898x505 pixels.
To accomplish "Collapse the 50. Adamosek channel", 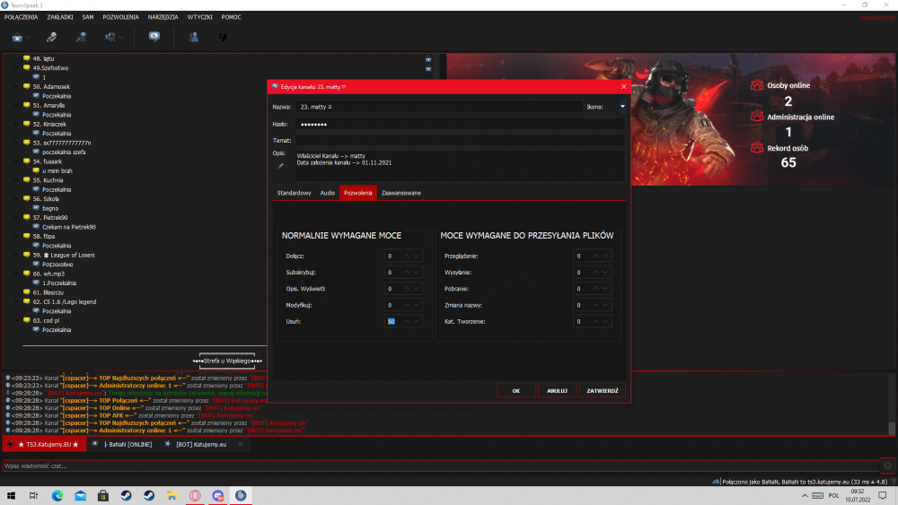I will [16, 86].
